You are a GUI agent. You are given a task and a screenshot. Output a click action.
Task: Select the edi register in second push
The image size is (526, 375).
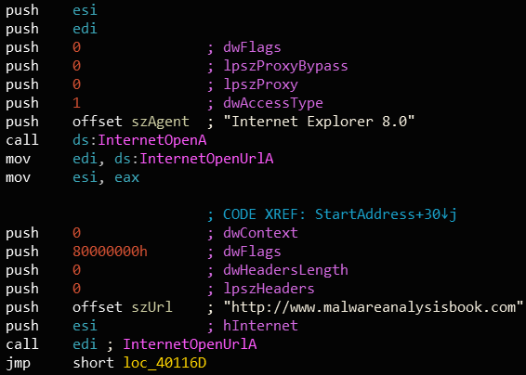click(85, 29)
